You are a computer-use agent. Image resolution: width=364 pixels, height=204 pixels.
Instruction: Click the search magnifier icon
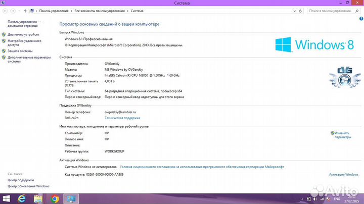tap(357, 11)
